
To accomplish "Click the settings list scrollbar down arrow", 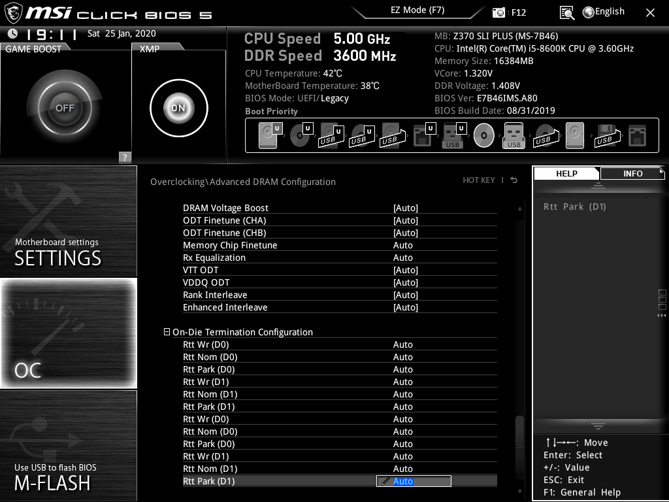I will coord(519,492).
